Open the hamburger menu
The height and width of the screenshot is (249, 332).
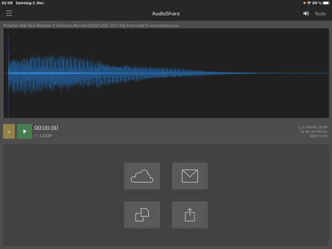tap(9, 13)
